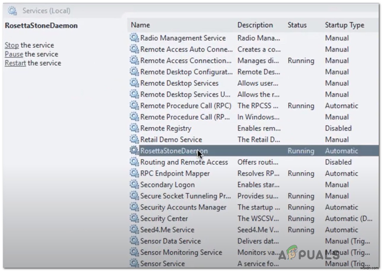The width and height of the screenshot is (382, 271).
Task: Click the Services (Local) header gear icon
Action: (12, 11)
